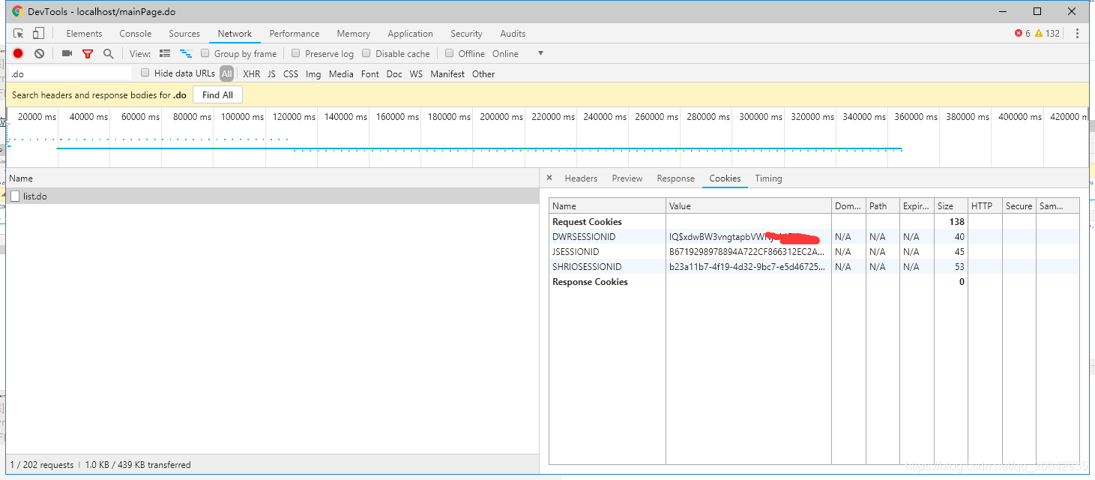The image size is (1095, 480).
Task: Sort cookies by Secure column header
Action: [x=1019, y=206]
